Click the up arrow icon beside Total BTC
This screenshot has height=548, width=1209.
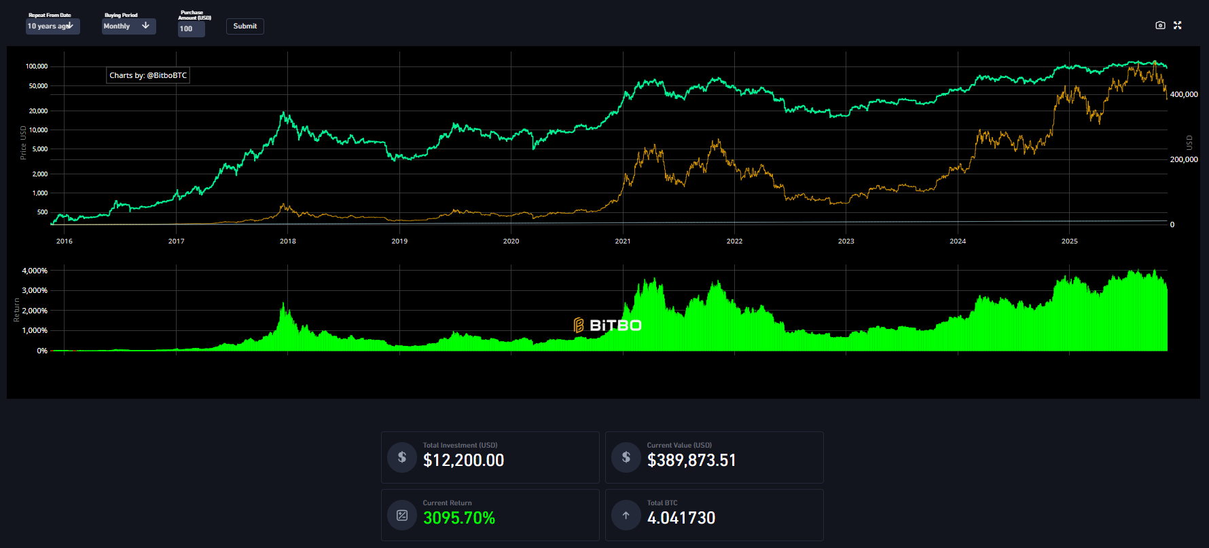click(626, 515)
